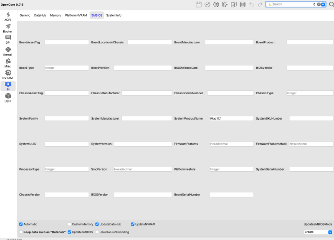Click the BIOSReleaseDate input field

pos(229,68)
